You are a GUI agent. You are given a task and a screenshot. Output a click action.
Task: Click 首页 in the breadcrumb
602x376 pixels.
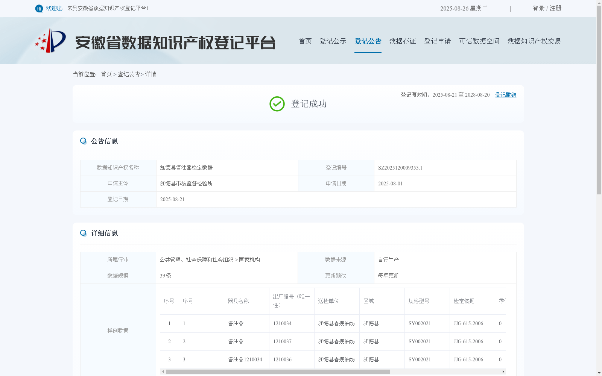(106, 74)
